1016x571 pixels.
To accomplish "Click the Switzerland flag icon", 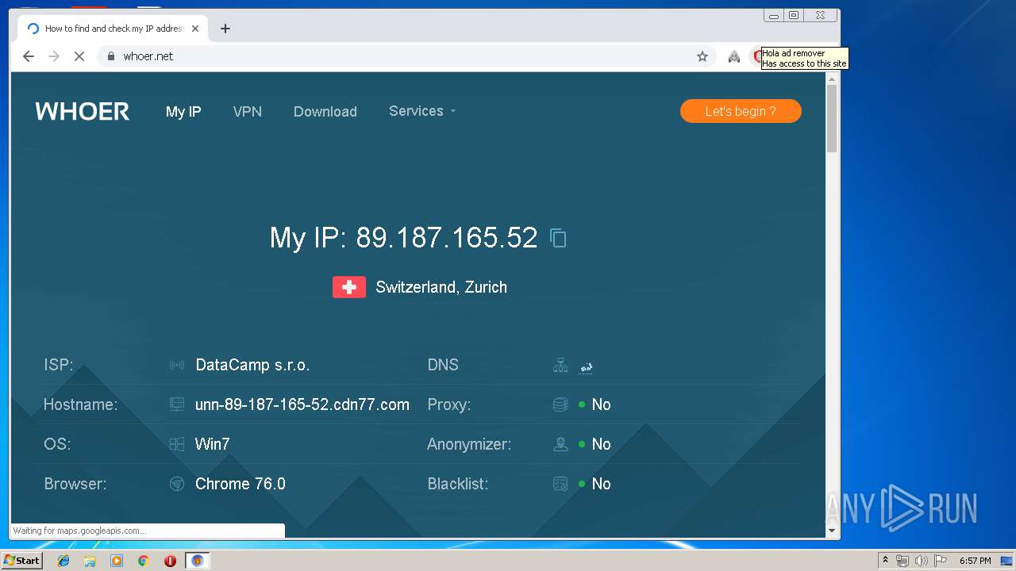I will [349, 287].
